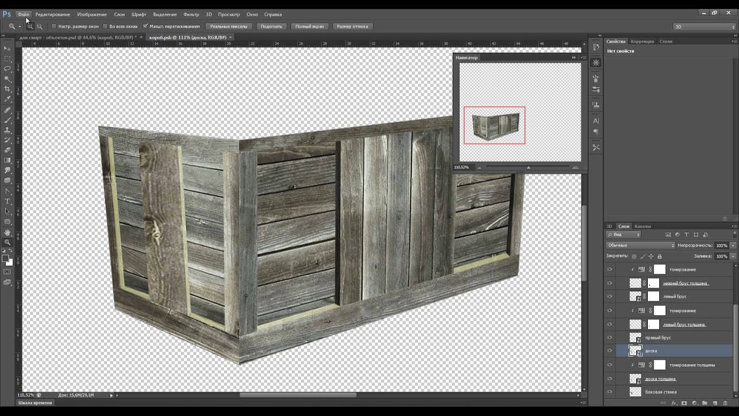Click the layer opacity value field

[722, 246]
